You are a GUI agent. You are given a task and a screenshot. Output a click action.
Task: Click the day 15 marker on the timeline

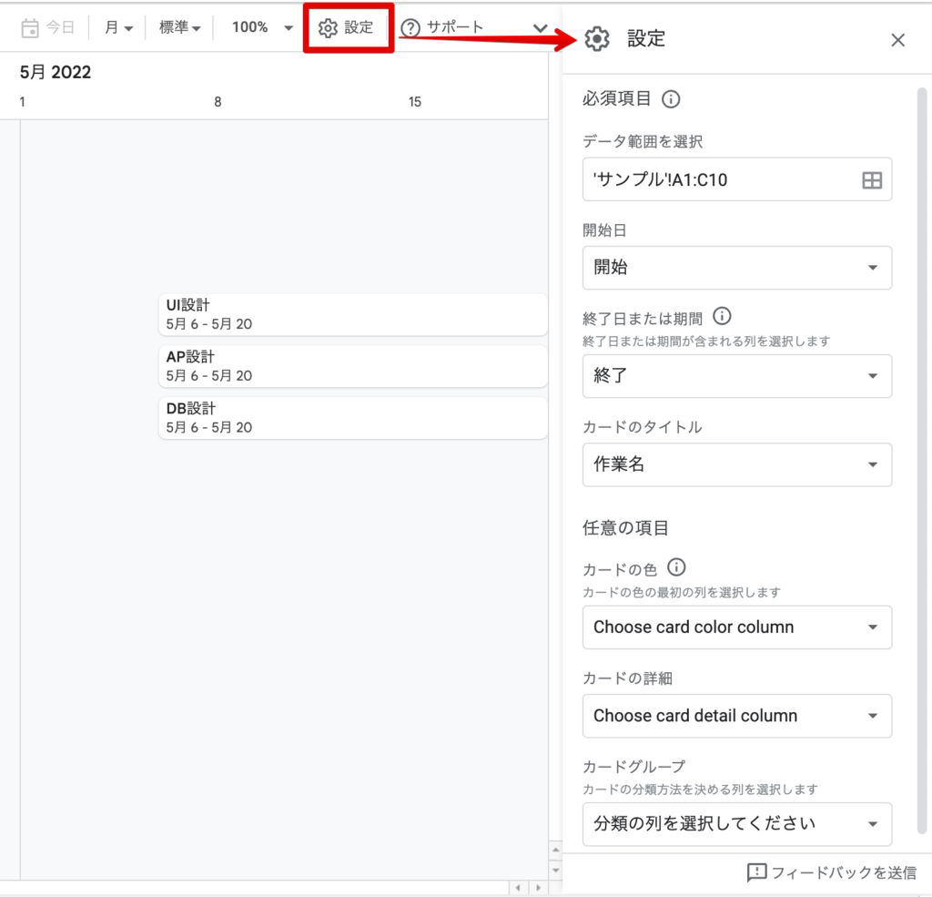(415, 102)
